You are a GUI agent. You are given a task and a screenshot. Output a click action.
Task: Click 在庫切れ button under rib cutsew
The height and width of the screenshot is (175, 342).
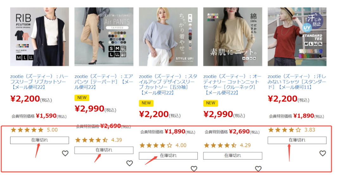[40, 140]
